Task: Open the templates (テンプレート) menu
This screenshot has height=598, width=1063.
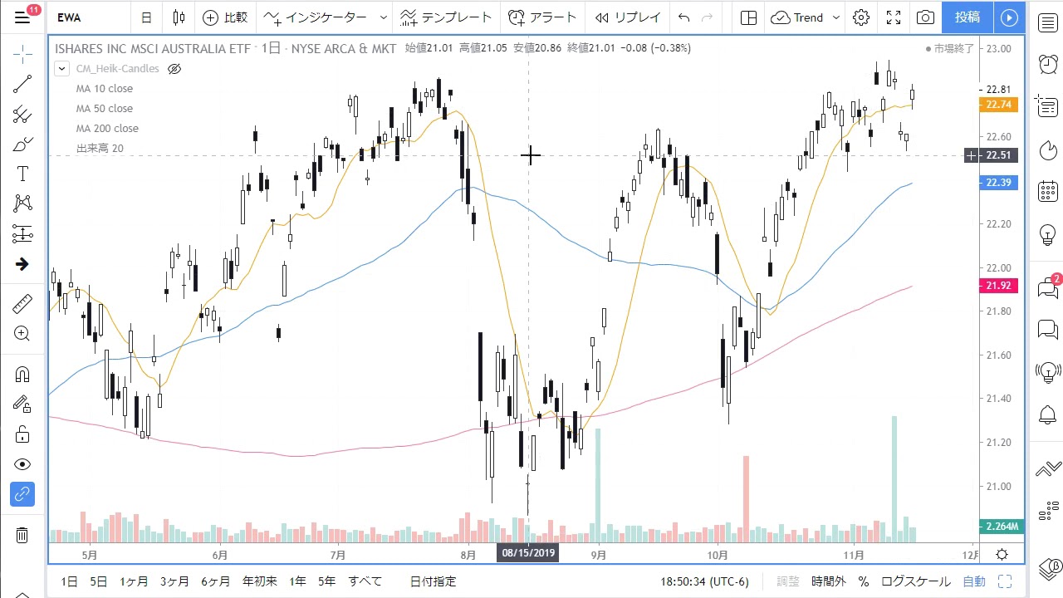Action: [445, 17]
